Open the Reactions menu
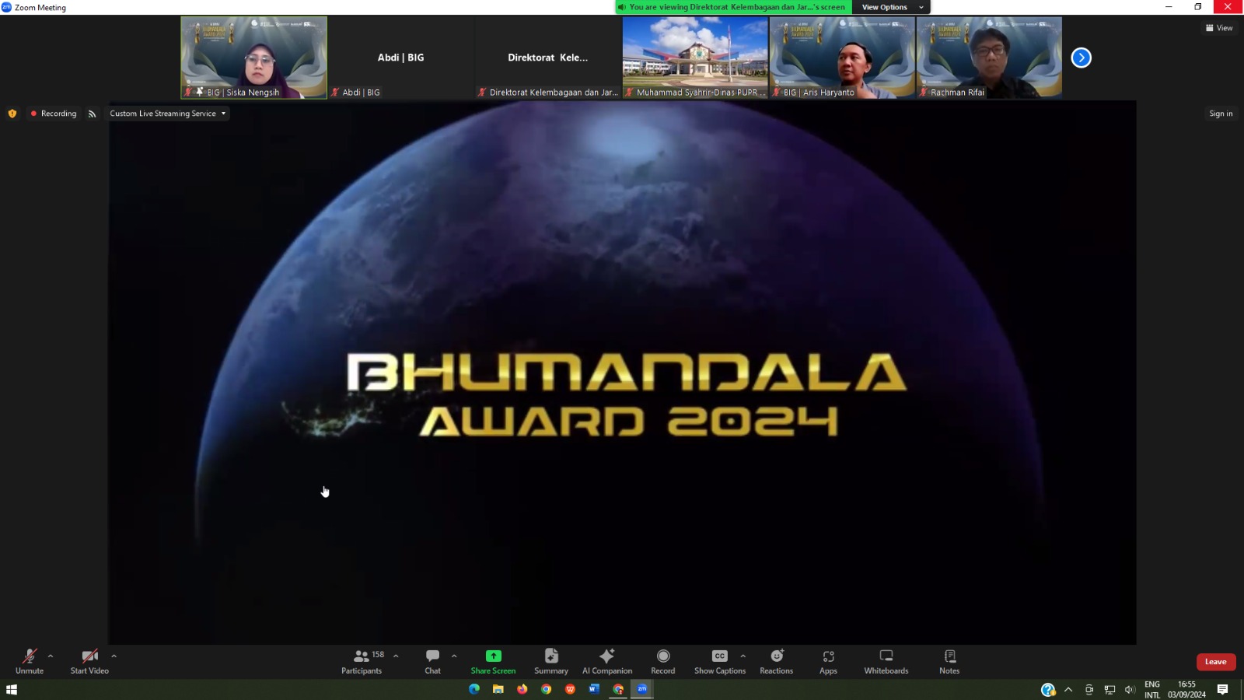 click(776, 661)
